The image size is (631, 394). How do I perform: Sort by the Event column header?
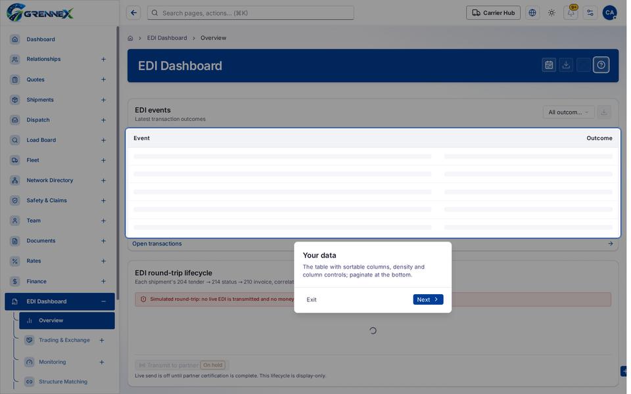pos(142,138)
